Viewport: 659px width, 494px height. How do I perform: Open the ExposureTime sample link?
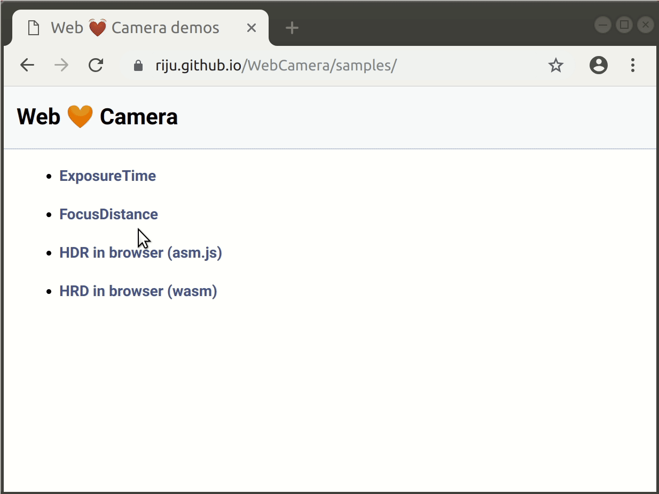107,176
